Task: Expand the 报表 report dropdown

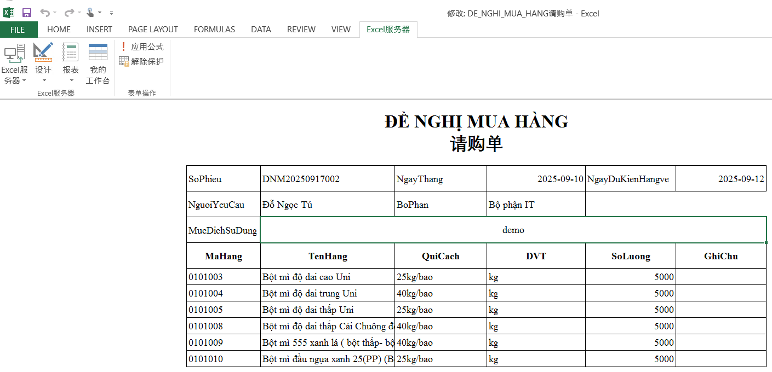Action: (71, 65)
